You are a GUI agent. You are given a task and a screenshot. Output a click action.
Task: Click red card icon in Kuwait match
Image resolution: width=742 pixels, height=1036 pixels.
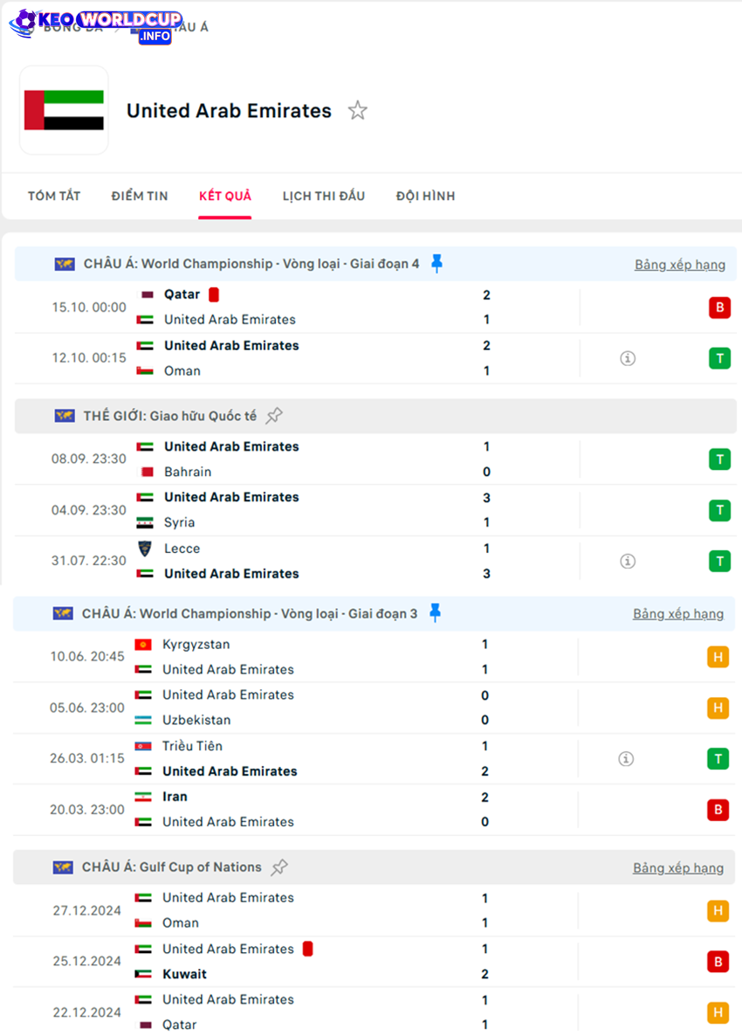click(x=307, y=949)
